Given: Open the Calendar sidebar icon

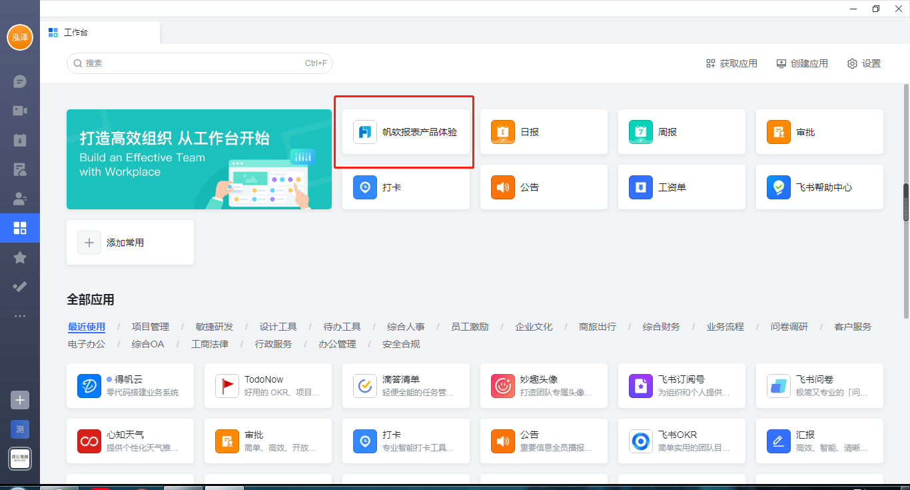Looking at the screenshot, I should coord(20,140).
